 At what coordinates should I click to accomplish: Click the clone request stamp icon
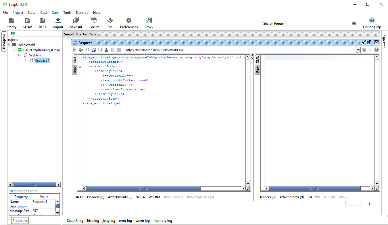point(106,50)
